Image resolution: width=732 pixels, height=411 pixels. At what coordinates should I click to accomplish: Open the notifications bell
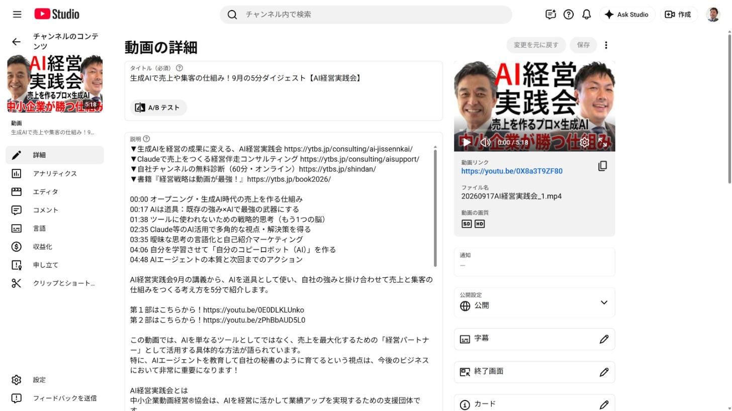tap(586, 15)
